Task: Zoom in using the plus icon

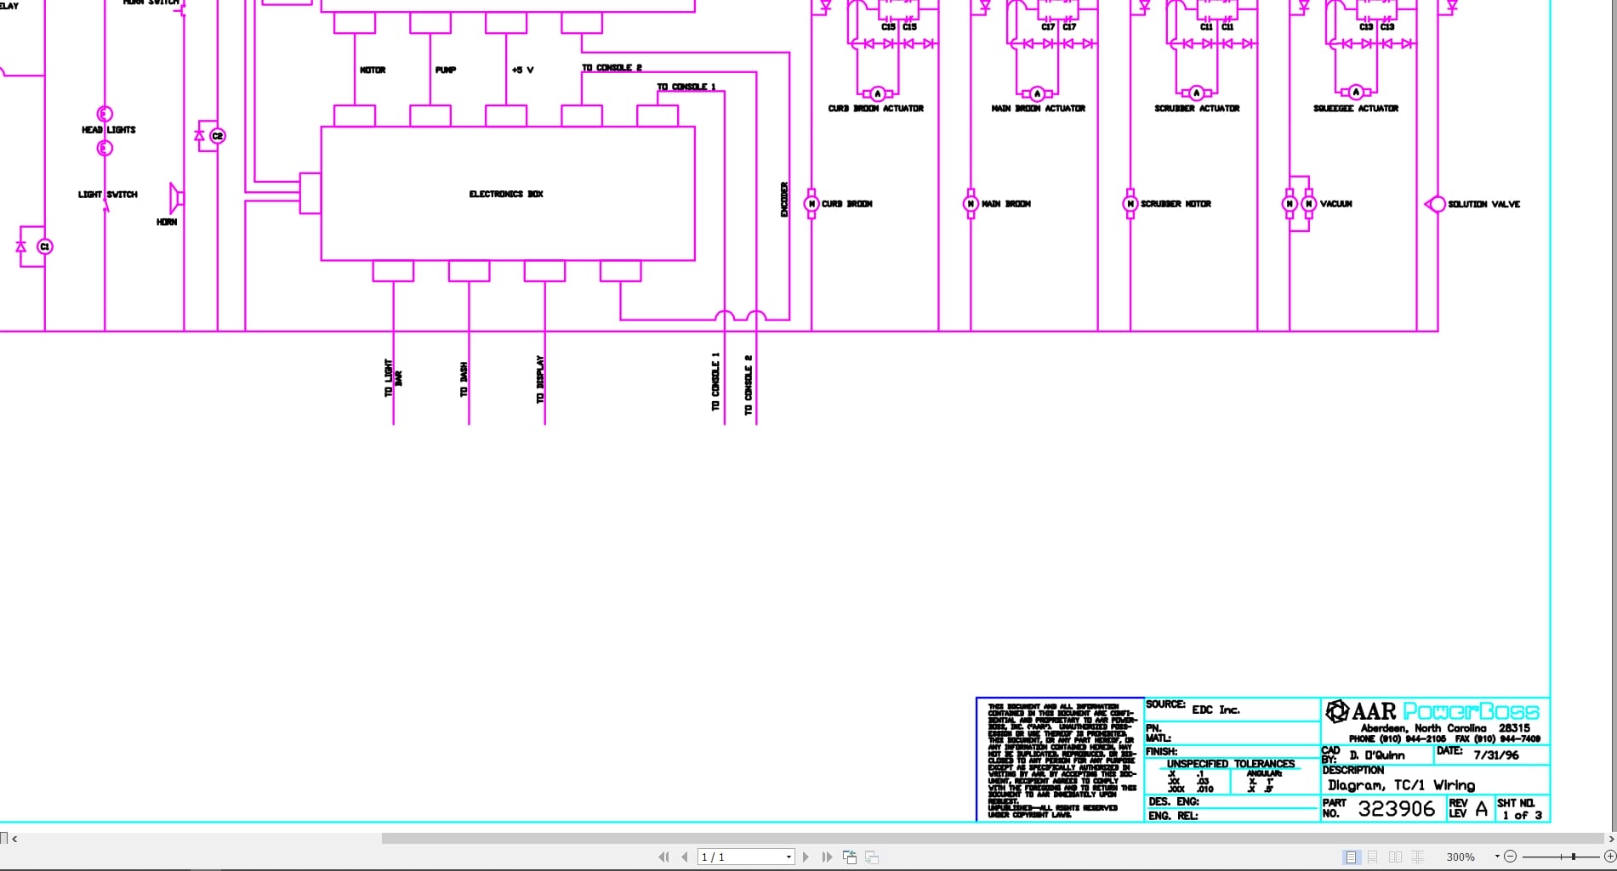Action: point(1608,857)
